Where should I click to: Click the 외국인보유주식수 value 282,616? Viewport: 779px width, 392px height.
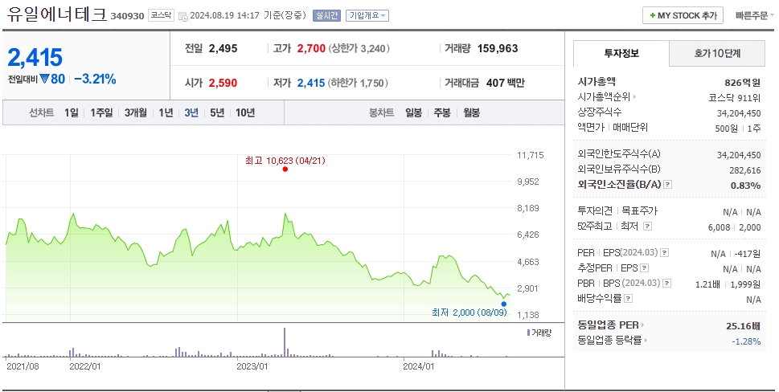745,170
